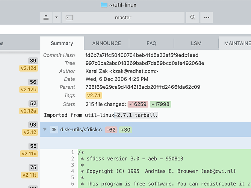Click the commit hash fd6b7a7ffc value

click(142, 55)
